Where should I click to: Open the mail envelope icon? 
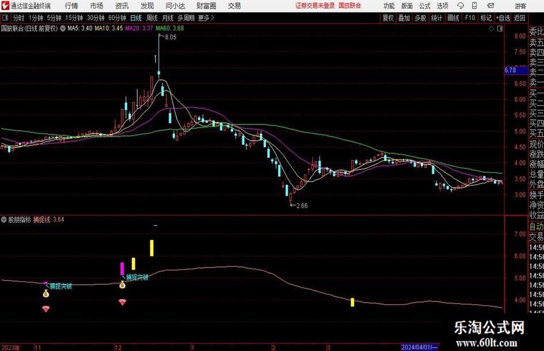(490, 6)
